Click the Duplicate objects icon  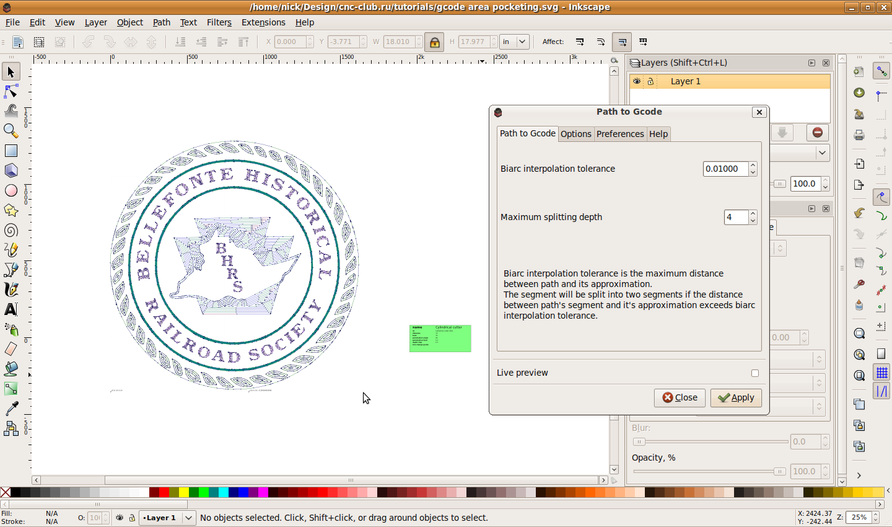[859, 404]
